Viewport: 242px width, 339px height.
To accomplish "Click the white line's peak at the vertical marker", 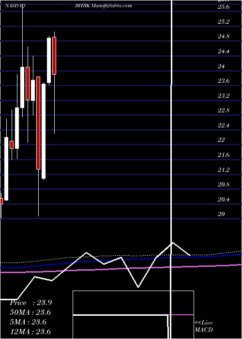I will (x=173, y=242).
